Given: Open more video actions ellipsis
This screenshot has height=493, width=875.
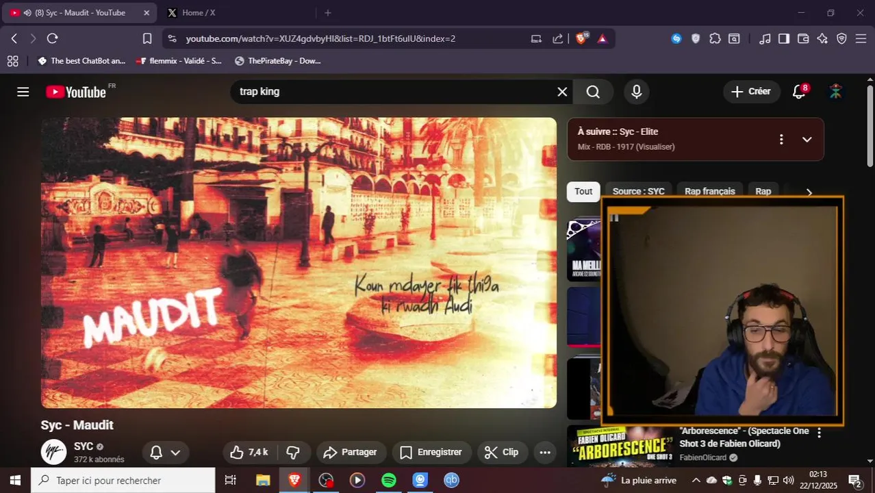Looking at the screenshot, I should 545,453.
